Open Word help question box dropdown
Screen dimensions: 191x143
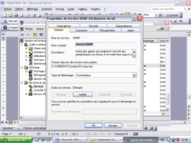[x=185, y=9]
